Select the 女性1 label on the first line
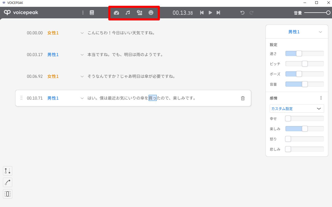Screen dimensions: 332x207 tap(53, 33)
